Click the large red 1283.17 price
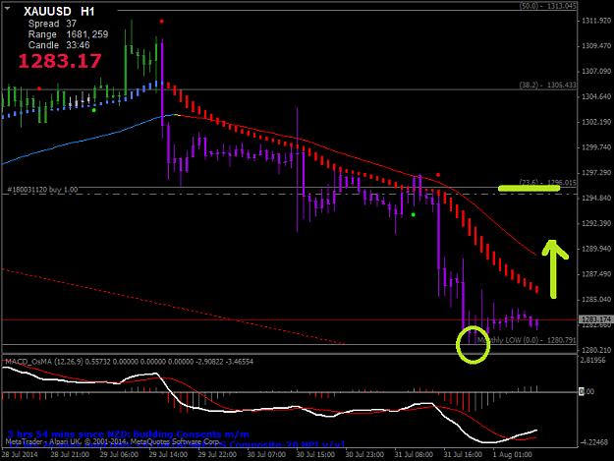614x461 pixels. [60, 61]
